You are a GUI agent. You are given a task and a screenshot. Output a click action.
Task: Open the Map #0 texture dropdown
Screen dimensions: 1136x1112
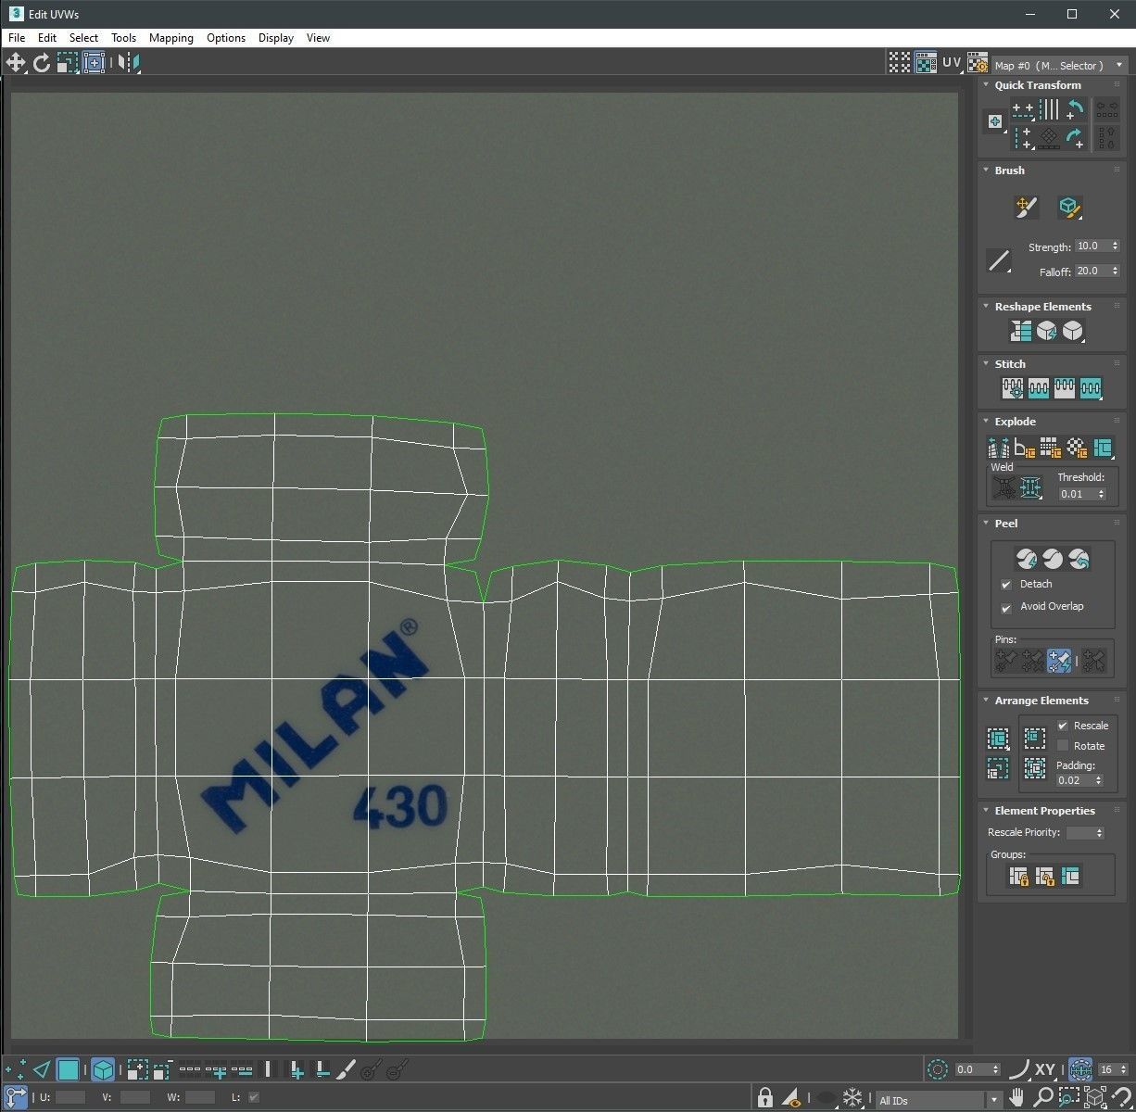[1059, 65]
